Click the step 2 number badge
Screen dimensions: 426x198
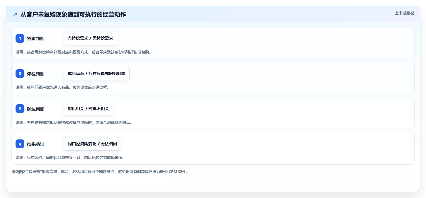(x=20, y=74)
